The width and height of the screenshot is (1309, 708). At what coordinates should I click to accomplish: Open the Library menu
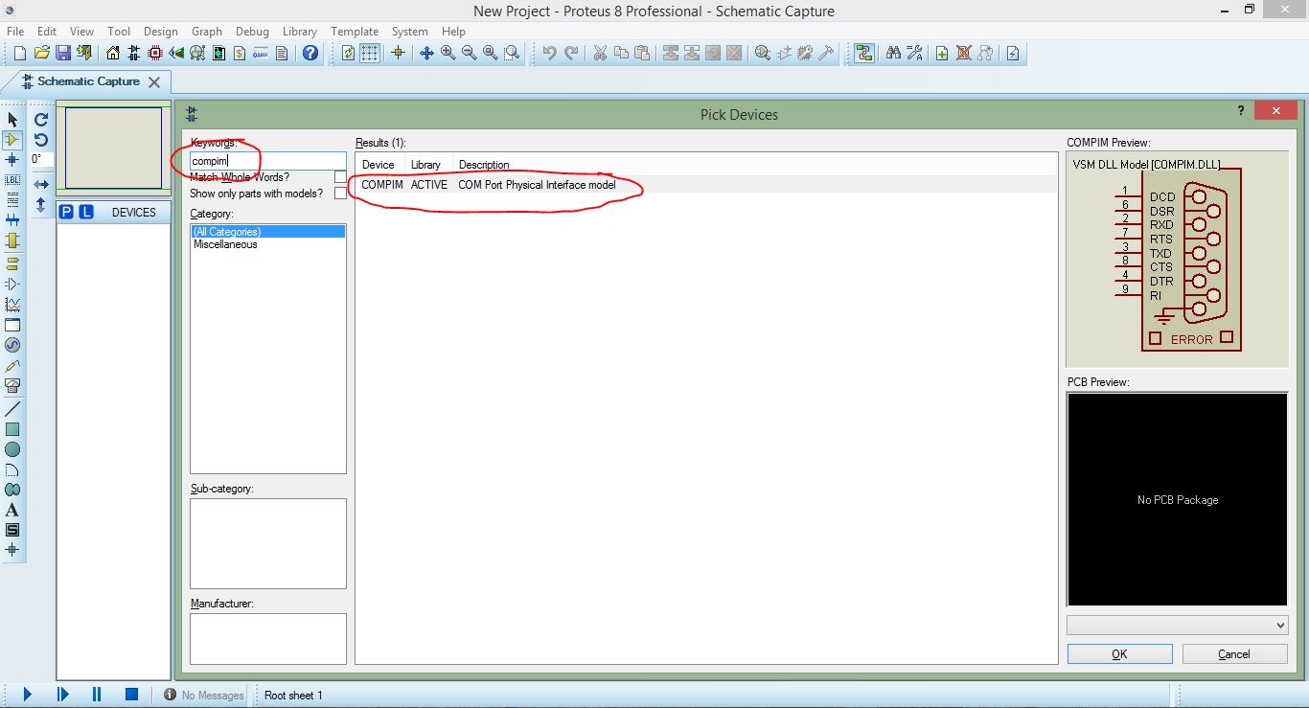pos(300,31)
